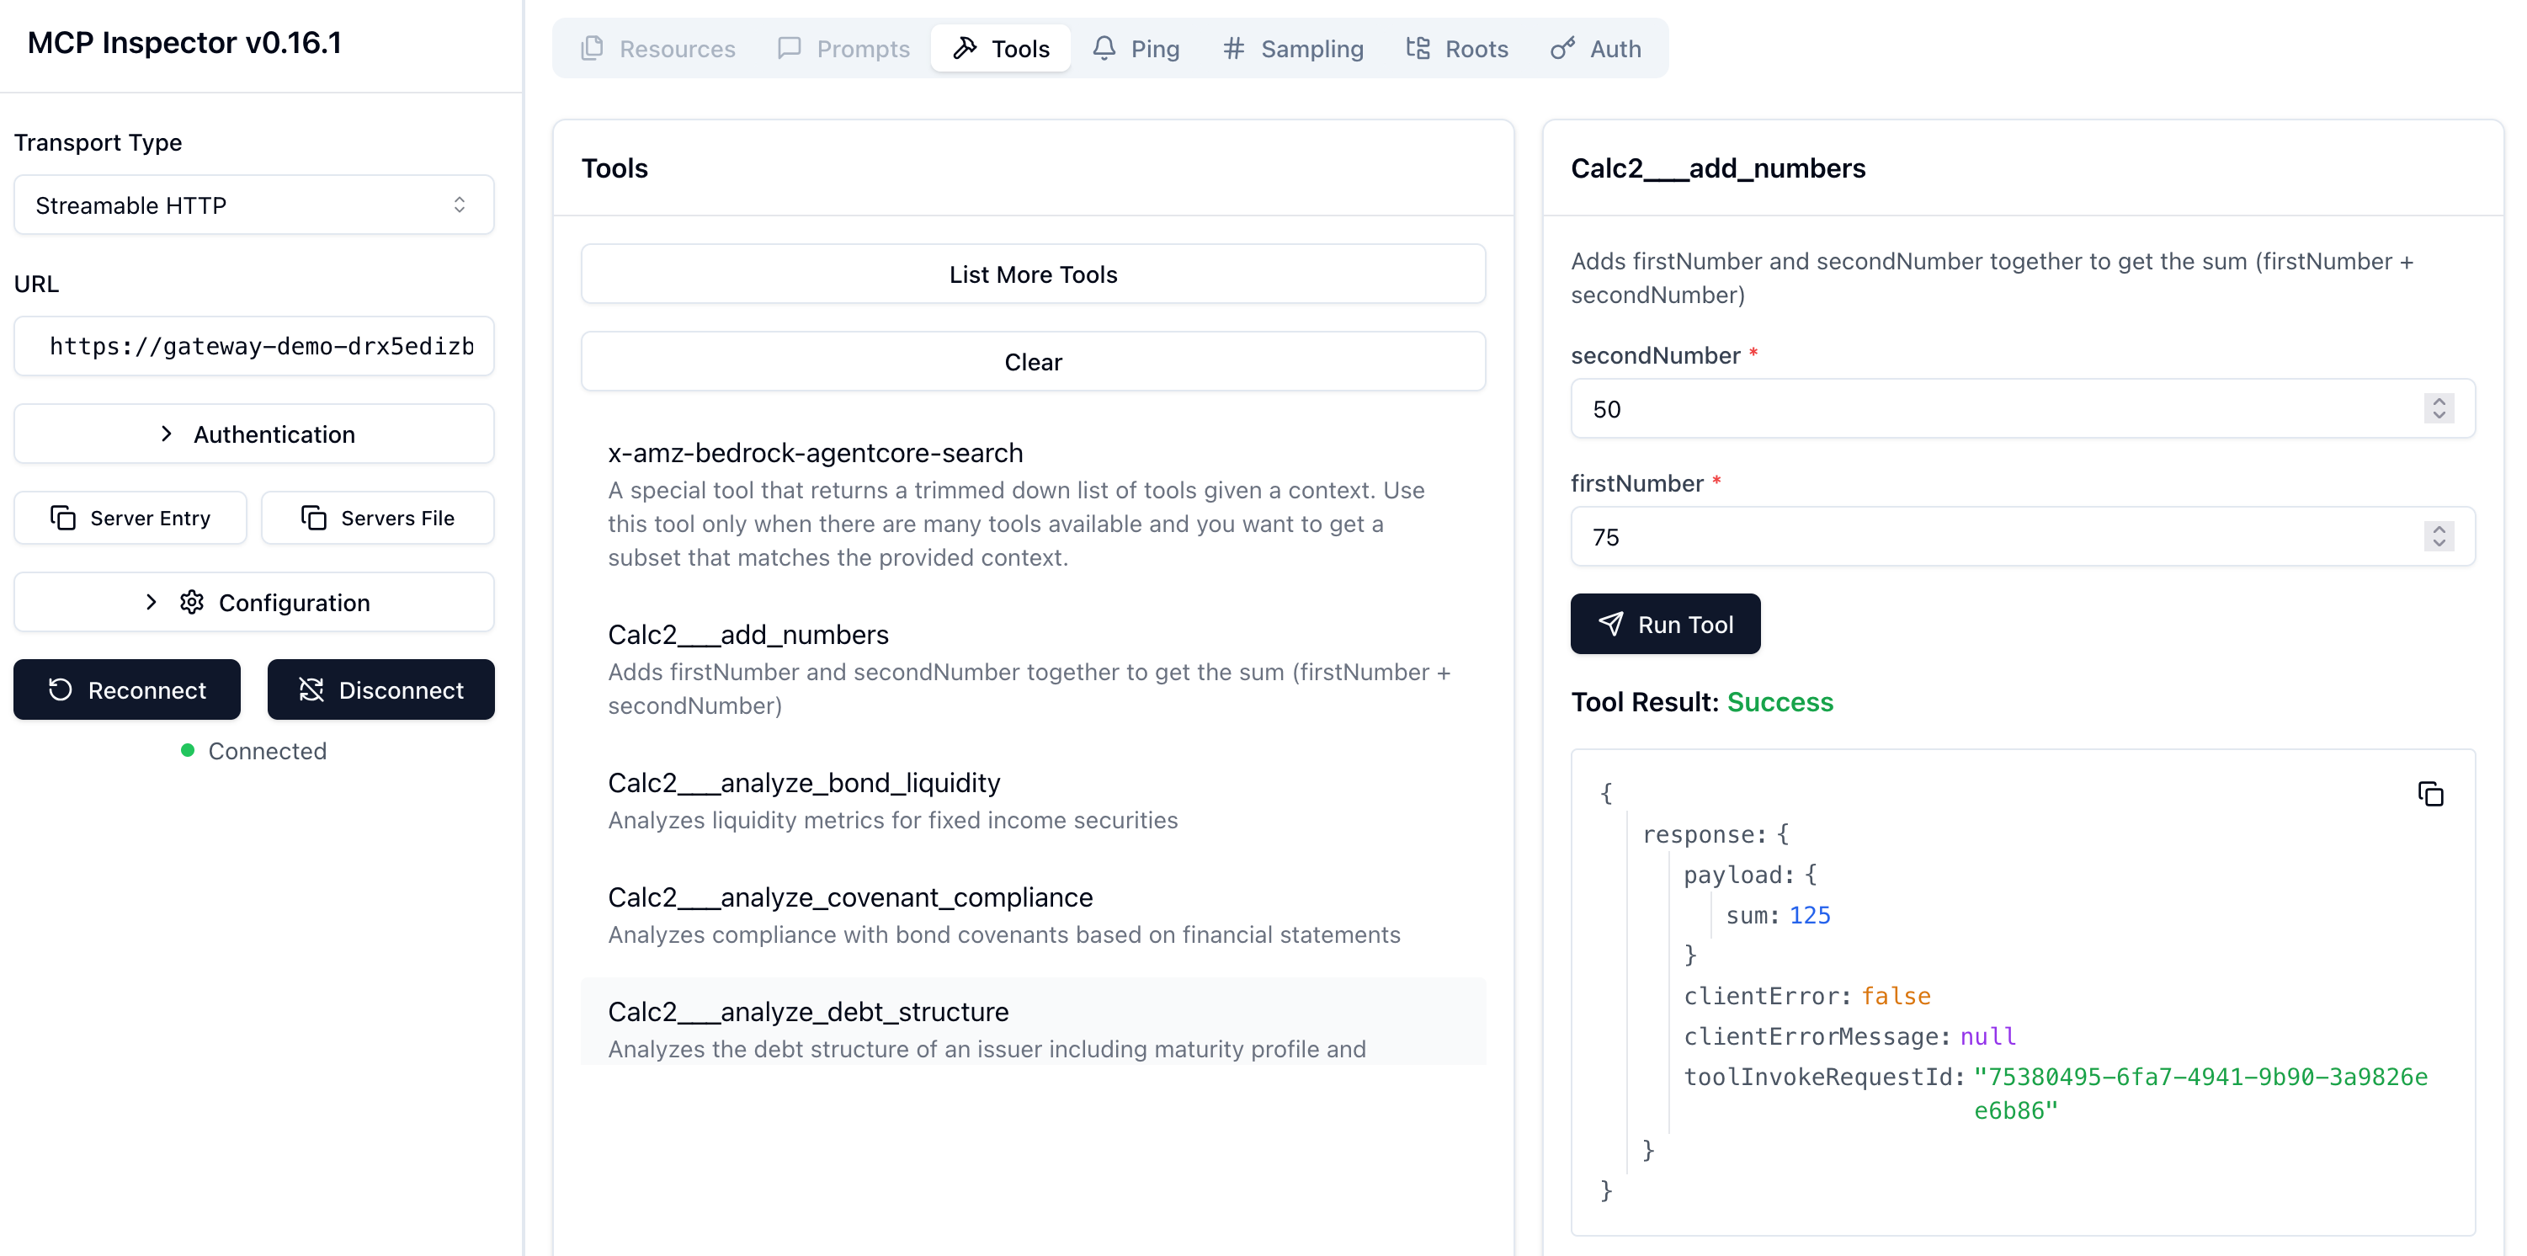Switch to the Resources tab
2527x1256 pixels.
click(657, 48)
